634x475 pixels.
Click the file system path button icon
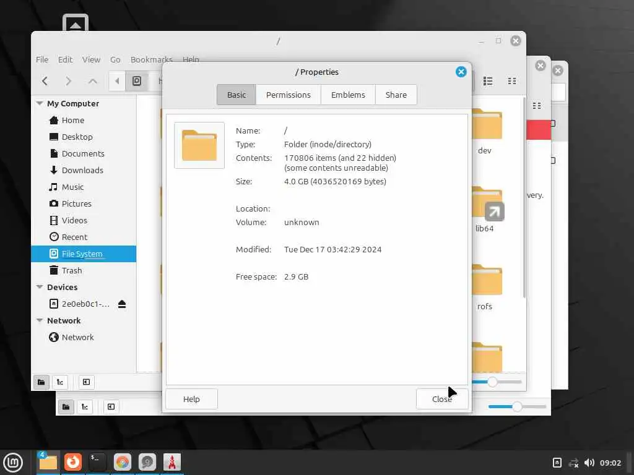pyautogui.click(x=137, y=81)
